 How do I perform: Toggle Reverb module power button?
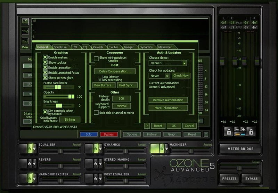30,163
